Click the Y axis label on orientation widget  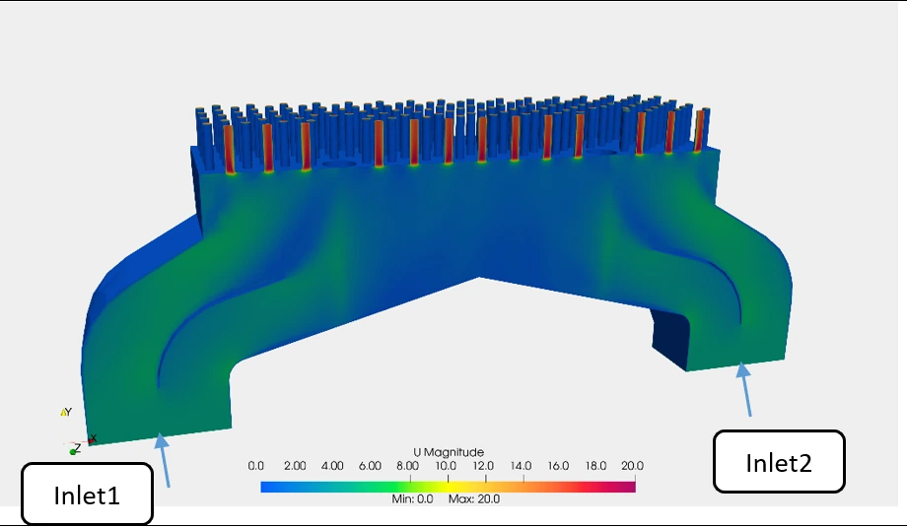[x=66, y=412]
